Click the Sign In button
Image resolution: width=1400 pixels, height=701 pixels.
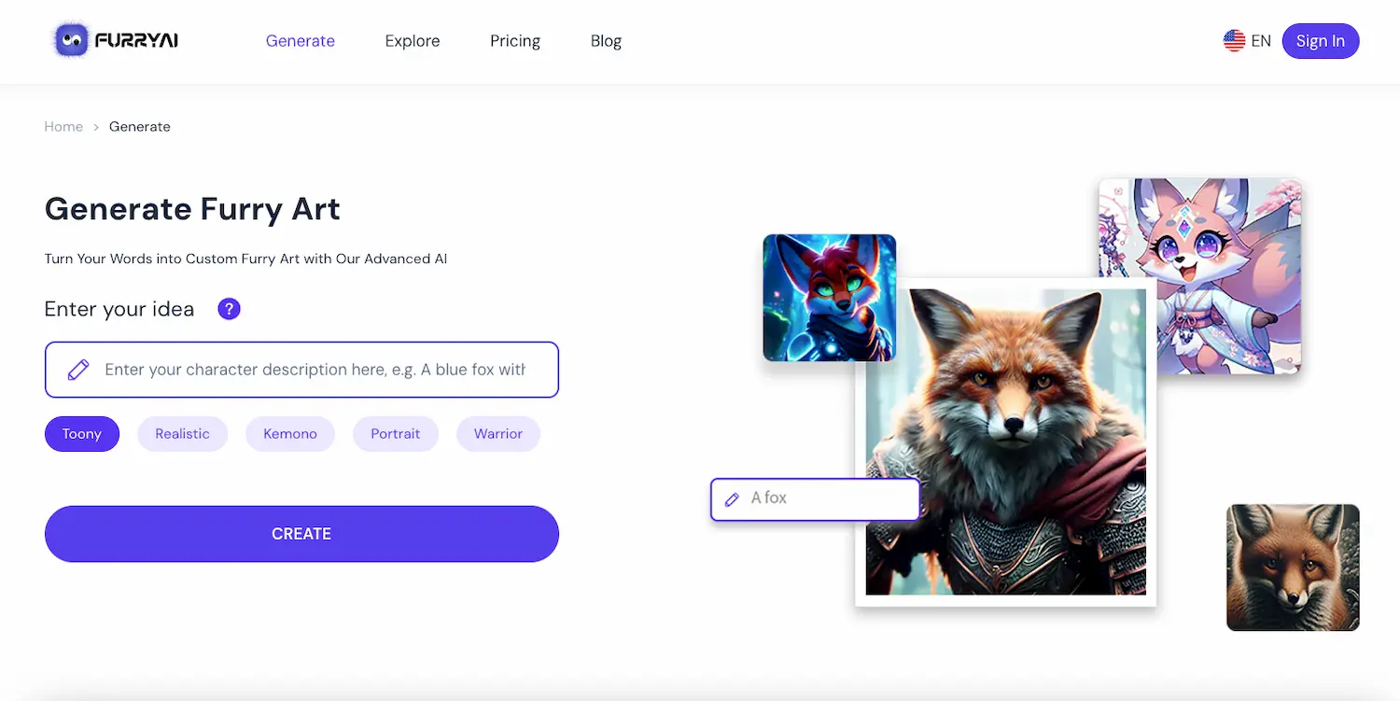[1321, 40]
